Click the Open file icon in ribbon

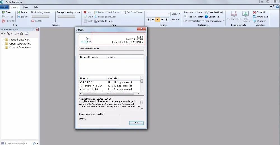click(x=4, y=12)
